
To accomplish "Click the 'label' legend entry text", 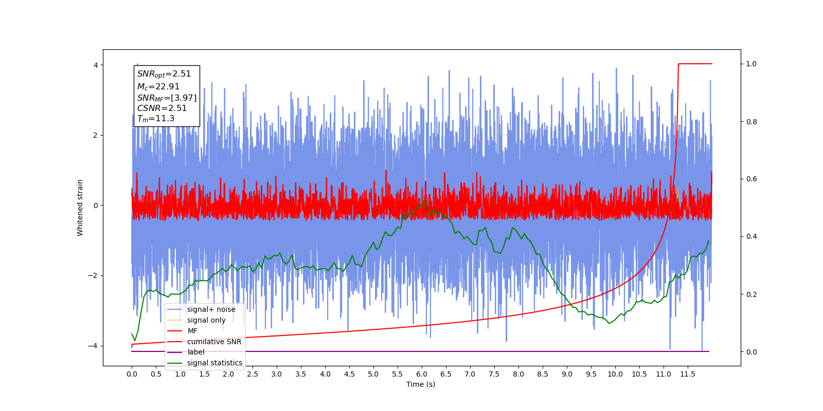I will tap(196, 352).
